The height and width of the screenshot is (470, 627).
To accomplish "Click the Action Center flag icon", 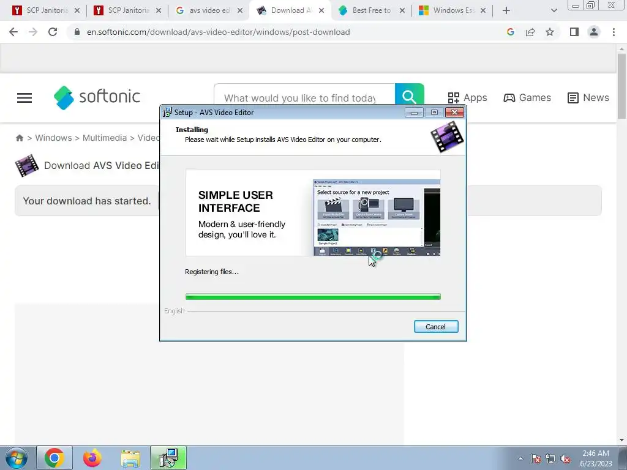I will tap(536, 459).
